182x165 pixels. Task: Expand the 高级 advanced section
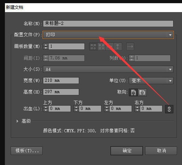click(17, 121)
